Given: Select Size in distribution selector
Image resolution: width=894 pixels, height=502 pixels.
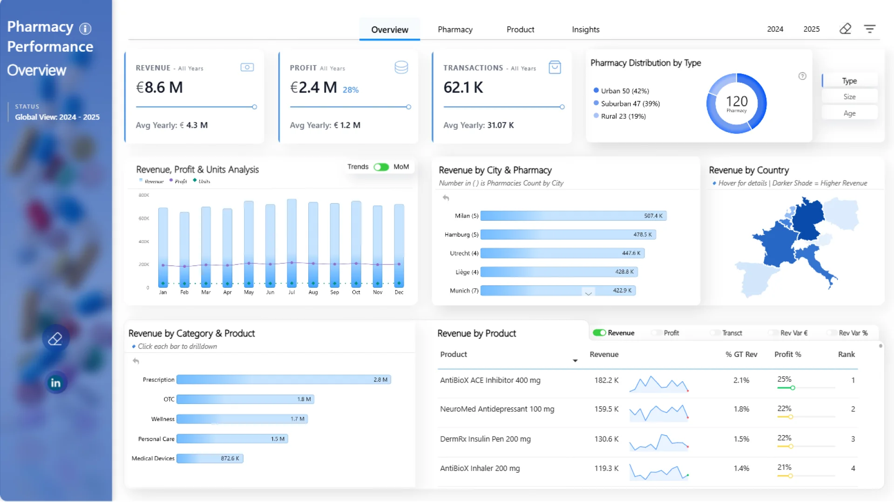Looking at the screenshot, I should (x=849, y=97).
